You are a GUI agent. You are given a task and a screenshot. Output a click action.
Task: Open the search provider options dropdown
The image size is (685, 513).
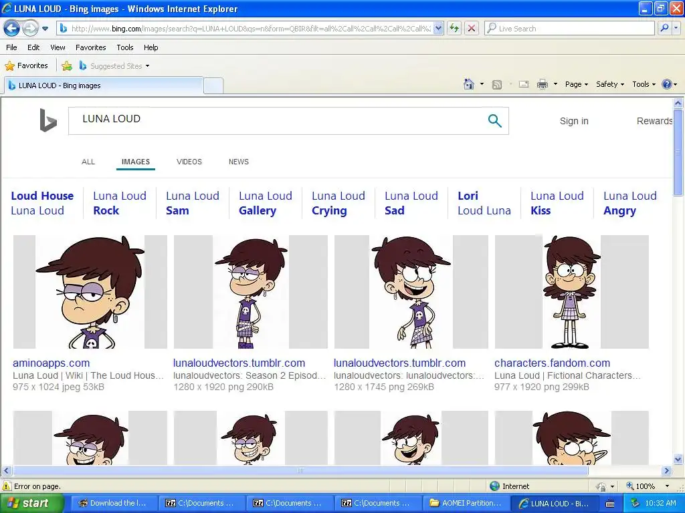(676, 28)
